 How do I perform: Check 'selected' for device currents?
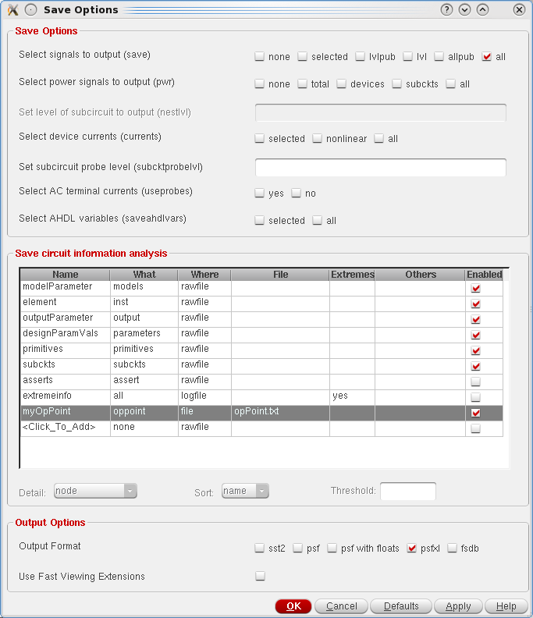pyautogui.click(x=259, y=138)
